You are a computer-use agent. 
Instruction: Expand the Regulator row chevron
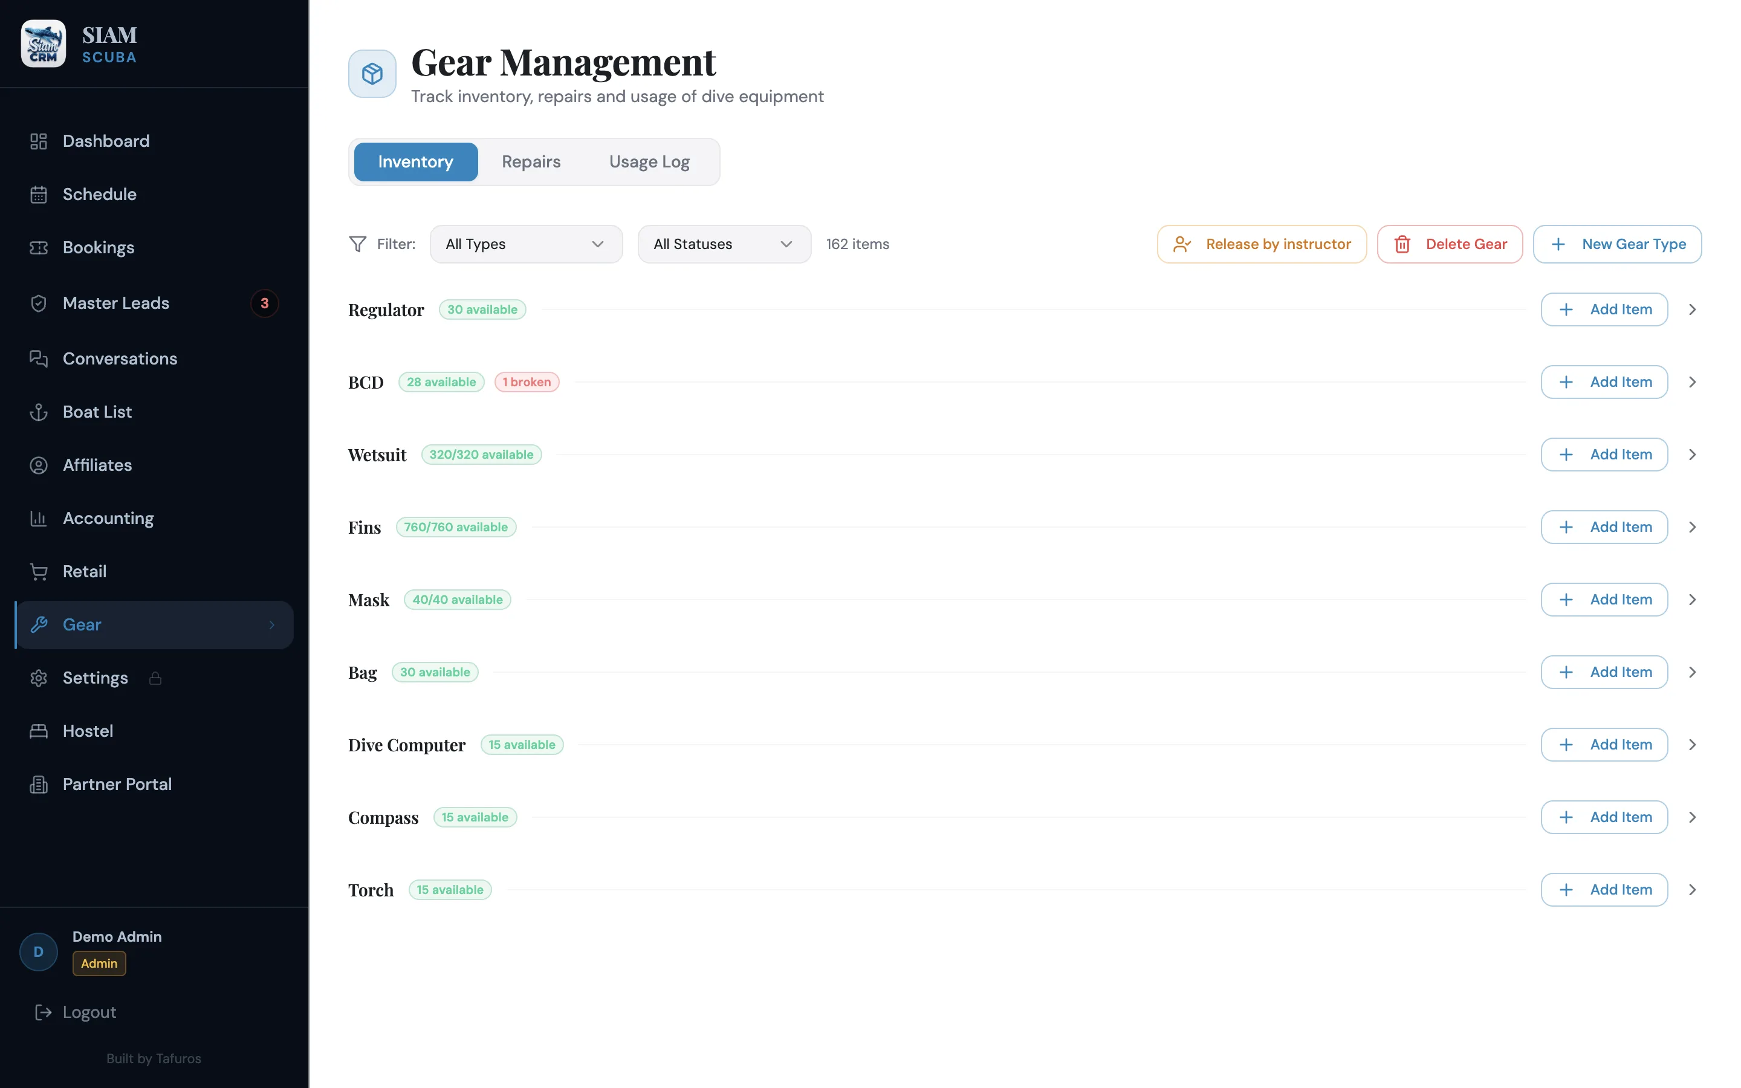tap(1692, 309)
